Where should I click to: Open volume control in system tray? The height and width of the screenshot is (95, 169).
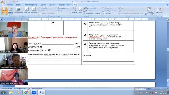(x=147, y=93)
